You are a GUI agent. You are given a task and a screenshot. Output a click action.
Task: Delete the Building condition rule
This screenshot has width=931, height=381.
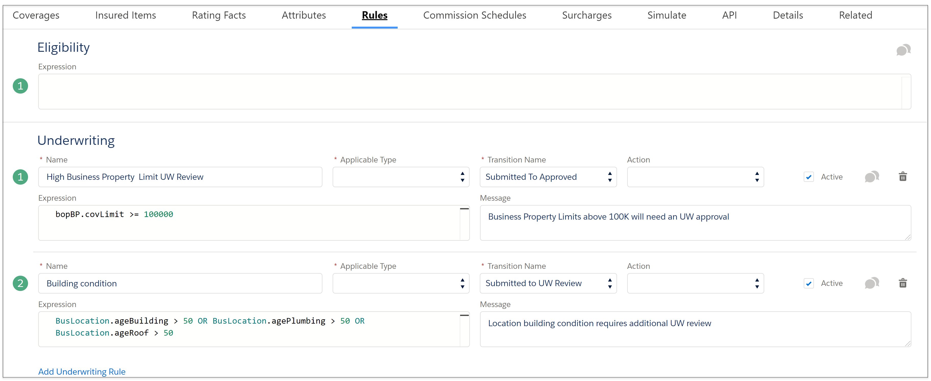902,283
